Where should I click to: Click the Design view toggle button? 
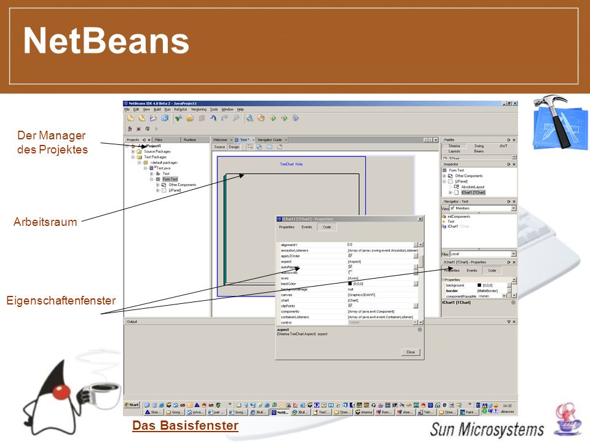coord(234,147)
